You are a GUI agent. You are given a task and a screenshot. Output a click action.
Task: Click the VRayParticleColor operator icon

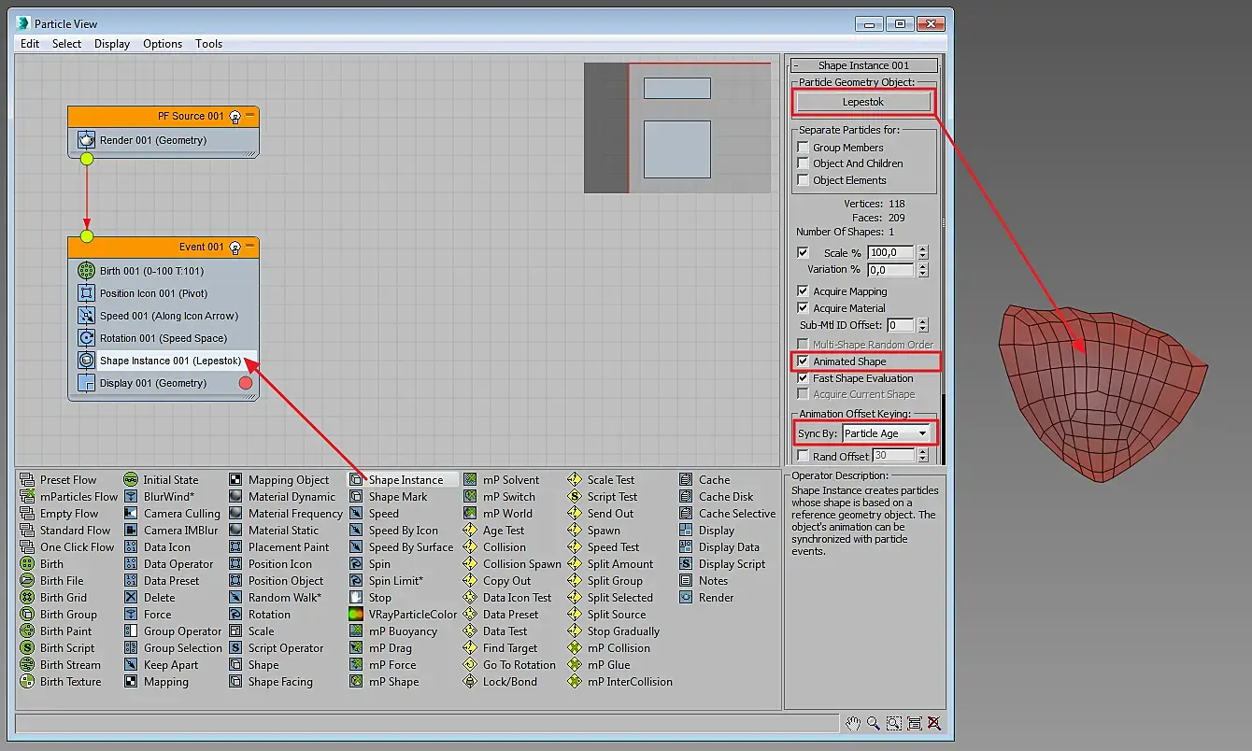[356, 615]
